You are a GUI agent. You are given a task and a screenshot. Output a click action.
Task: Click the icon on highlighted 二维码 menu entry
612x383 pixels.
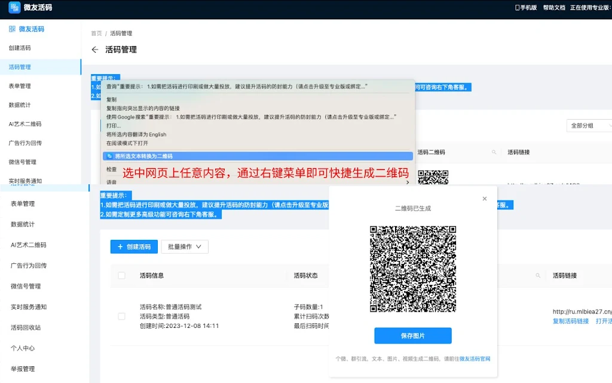(110, 156)
